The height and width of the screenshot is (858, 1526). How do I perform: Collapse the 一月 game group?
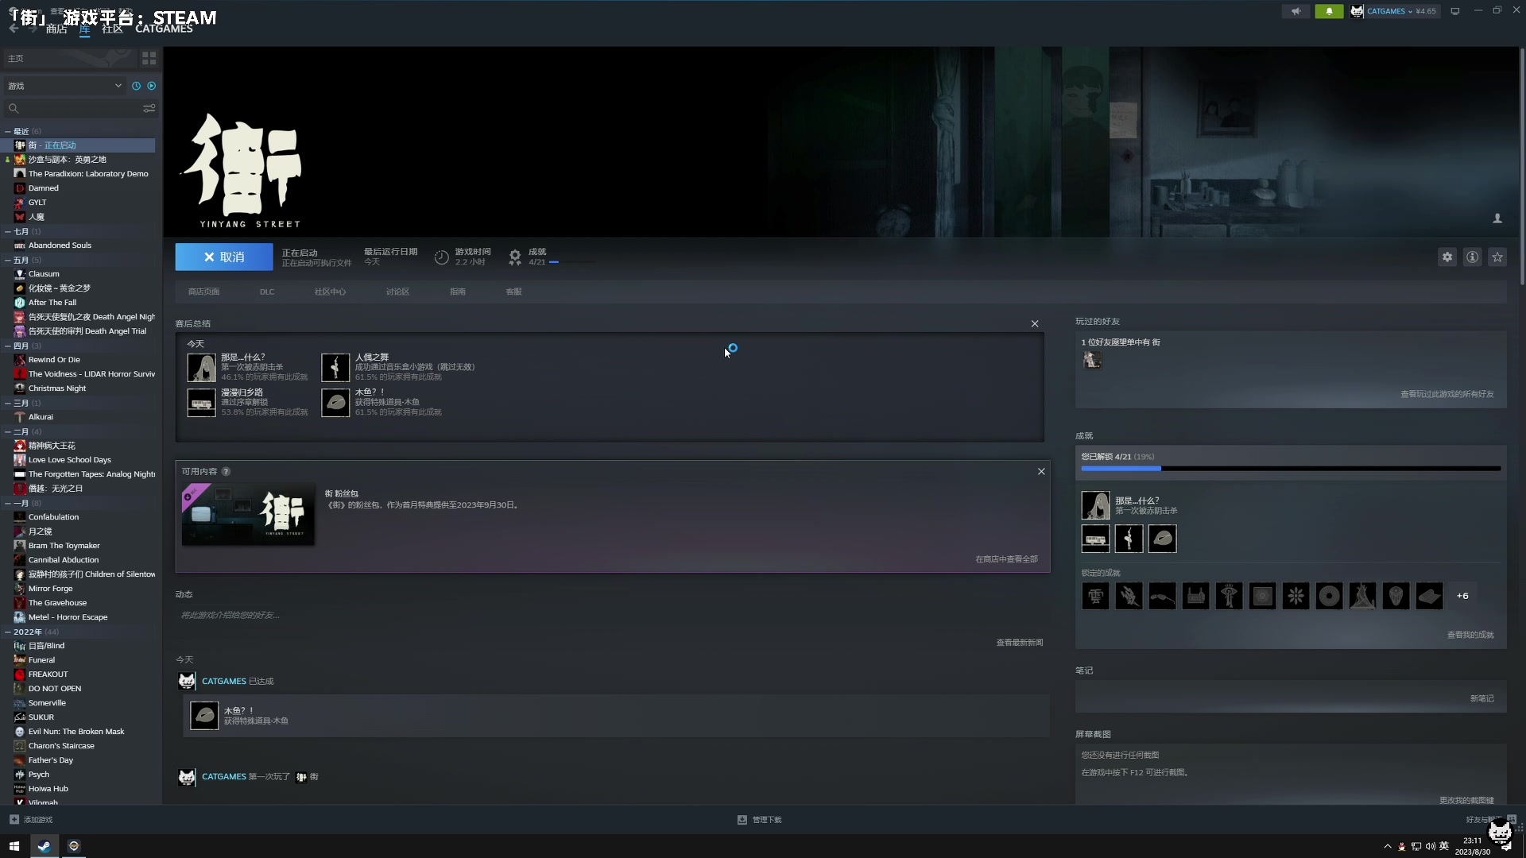pos(8,504)
